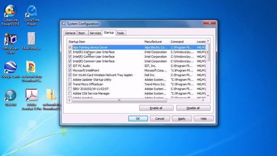The height and width of the screenshot is (156, 277).
Task: Click the Cancel button
Action: coord(160,119)
